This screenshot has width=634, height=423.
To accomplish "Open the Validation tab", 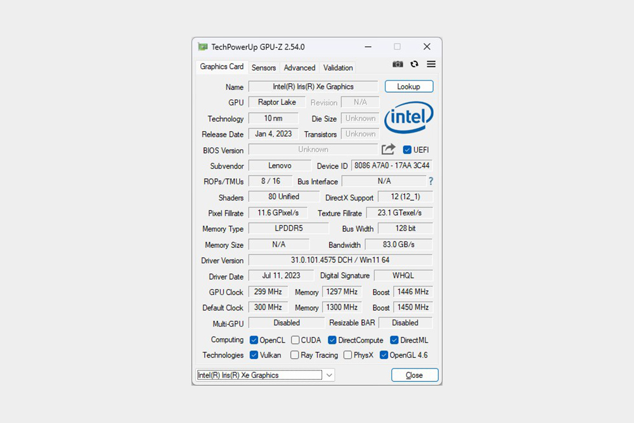I will pos(338,68).
